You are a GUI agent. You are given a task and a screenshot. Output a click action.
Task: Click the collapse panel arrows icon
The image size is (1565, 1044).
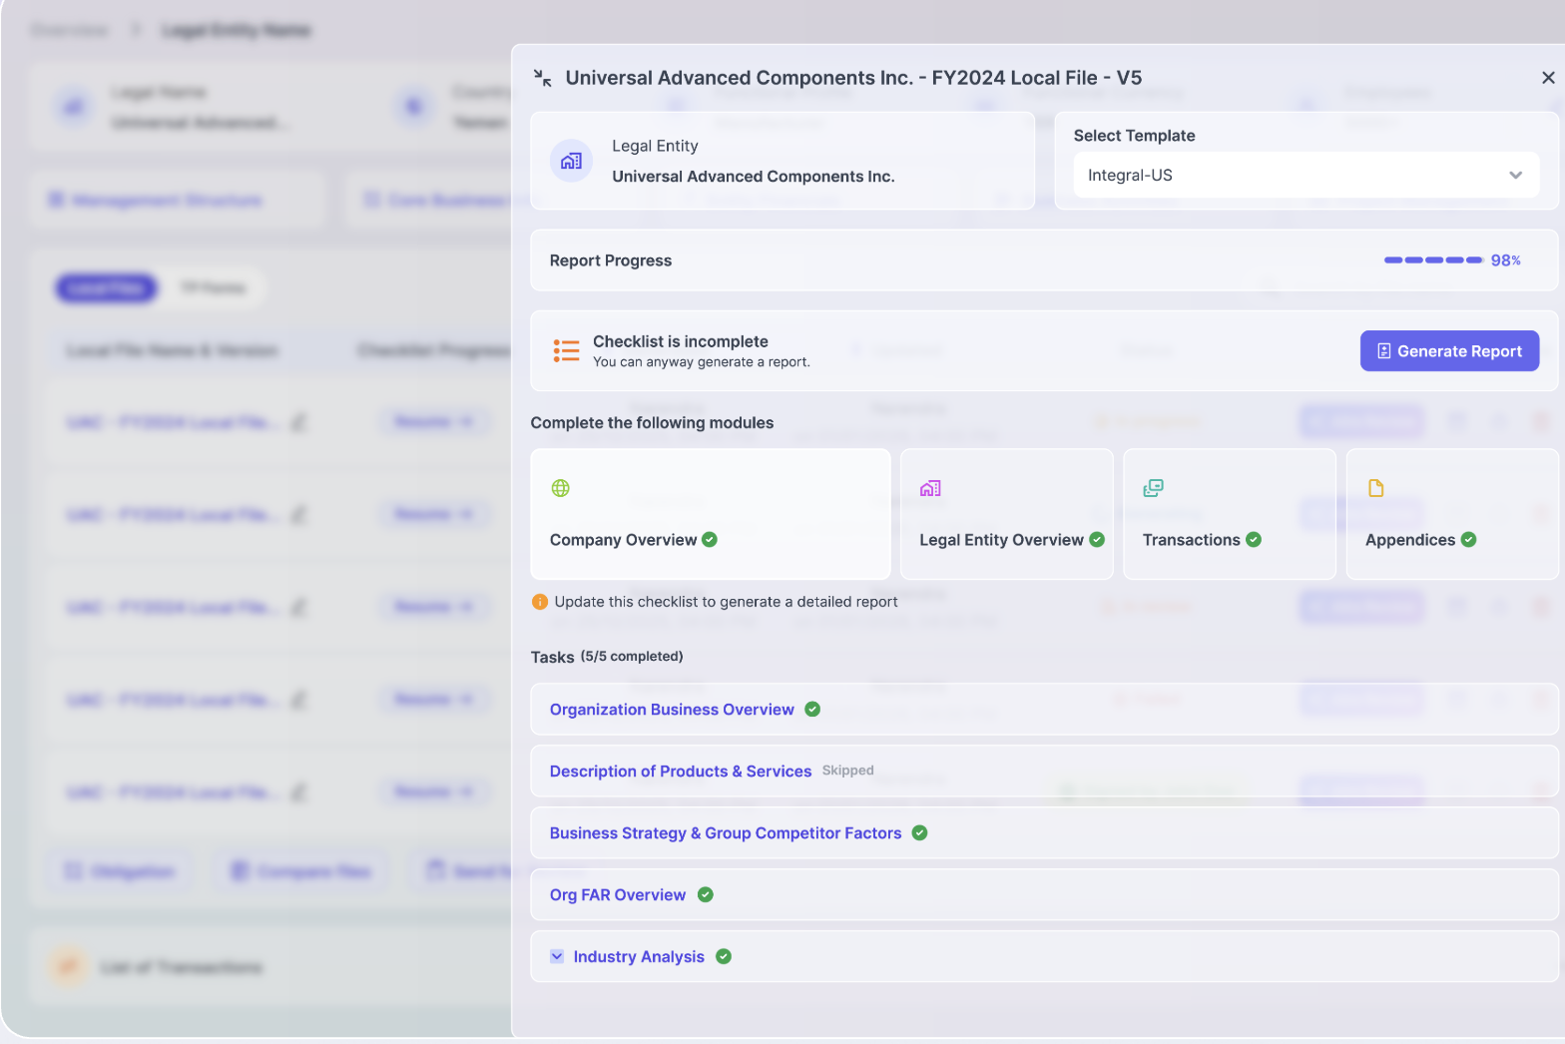(543, 78)
